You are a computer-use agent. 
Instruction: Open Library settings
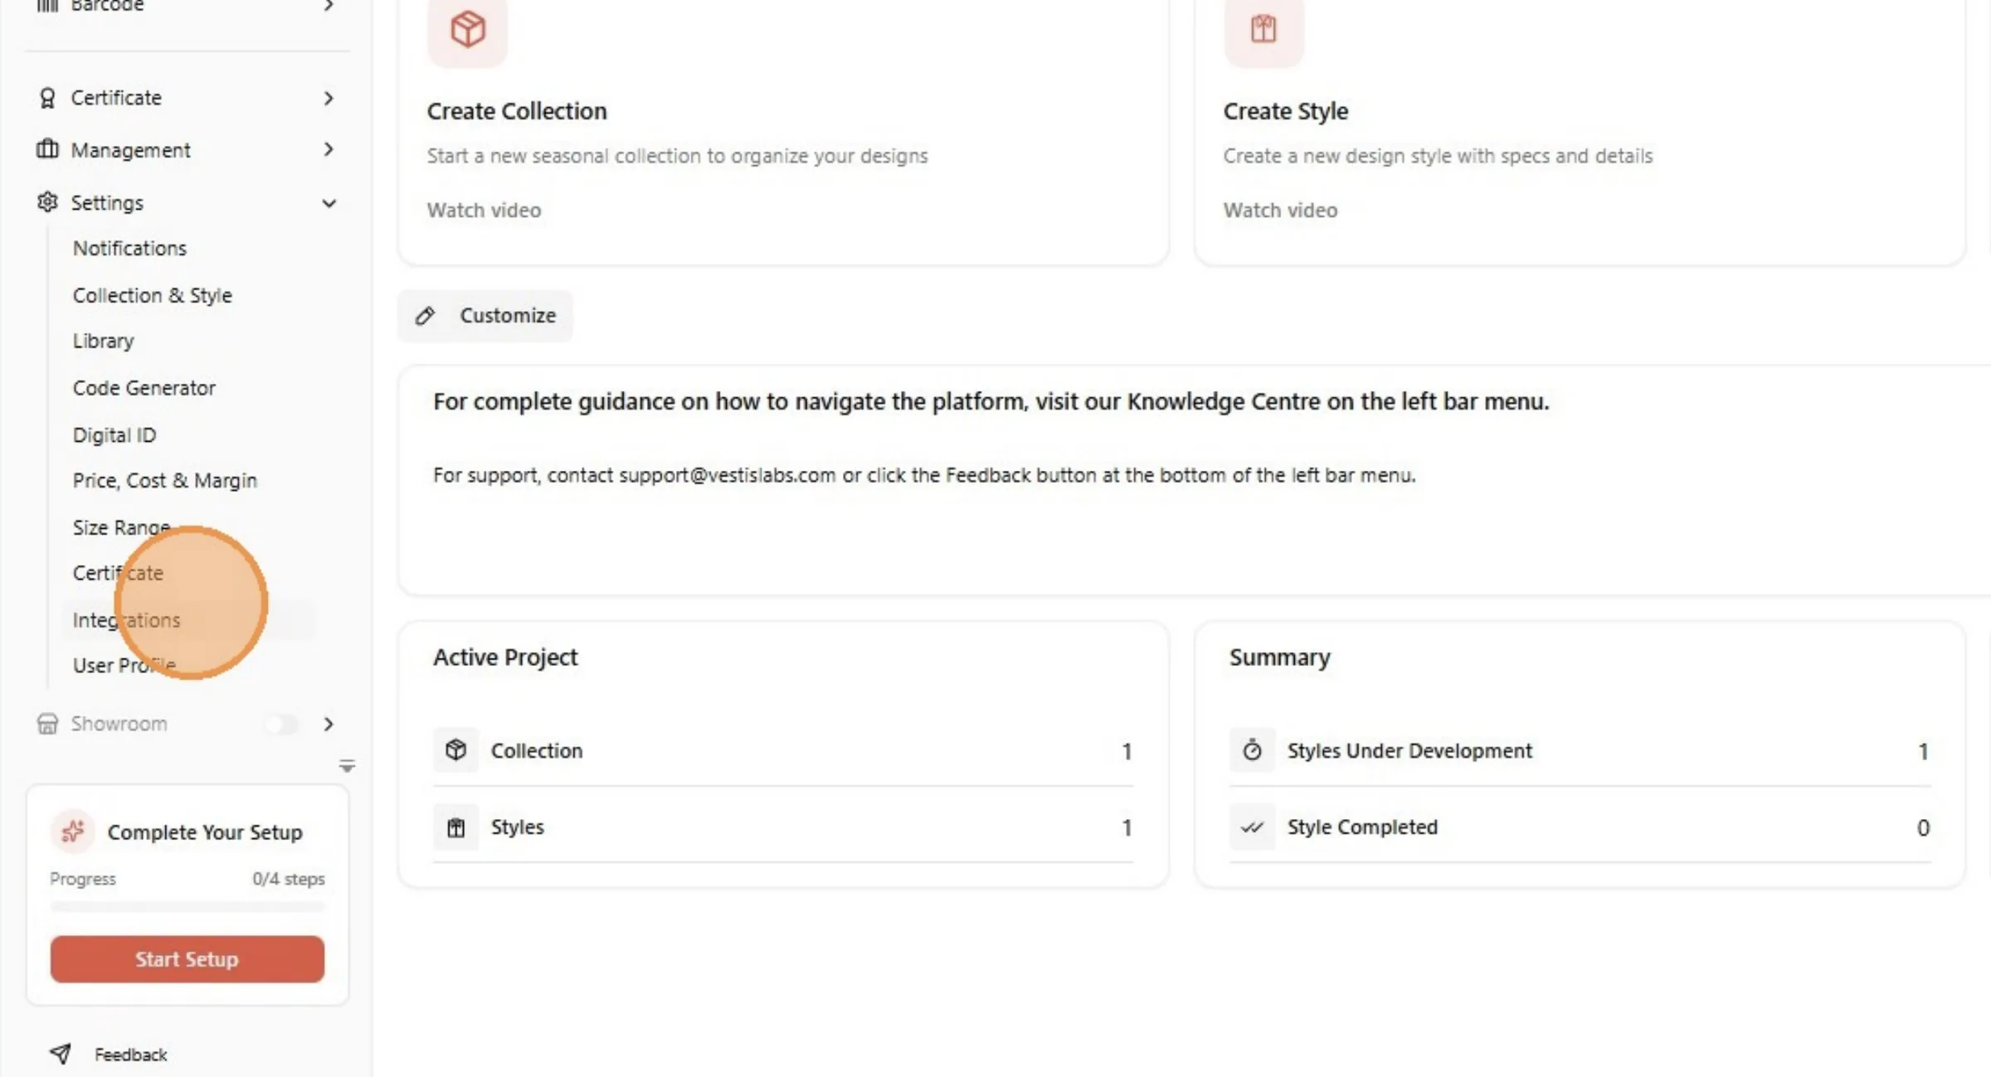point(103,341)
